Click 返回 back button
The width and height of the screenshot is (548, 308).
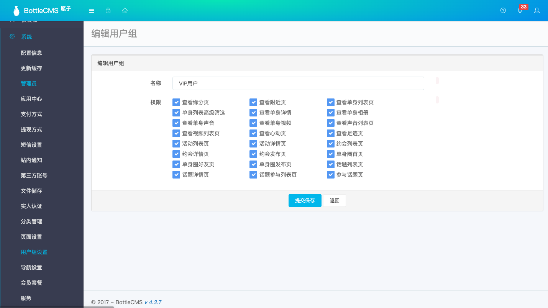335,200
